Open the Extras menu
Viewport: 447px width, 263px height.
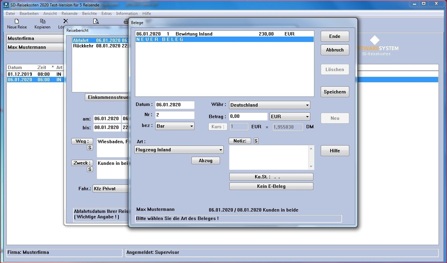pyautogui.click(x=107, y=14)
